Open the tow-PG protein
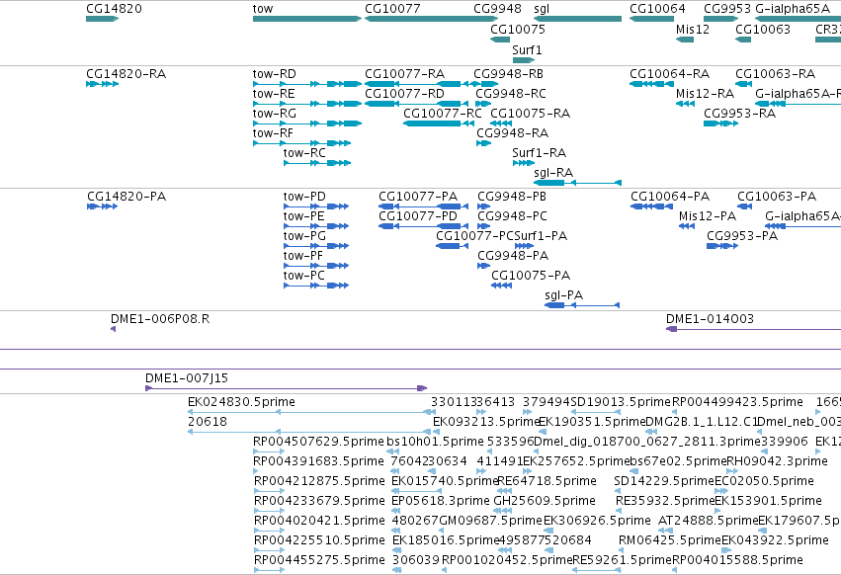The height and width of the screenshot is (575, 841). 316,246
